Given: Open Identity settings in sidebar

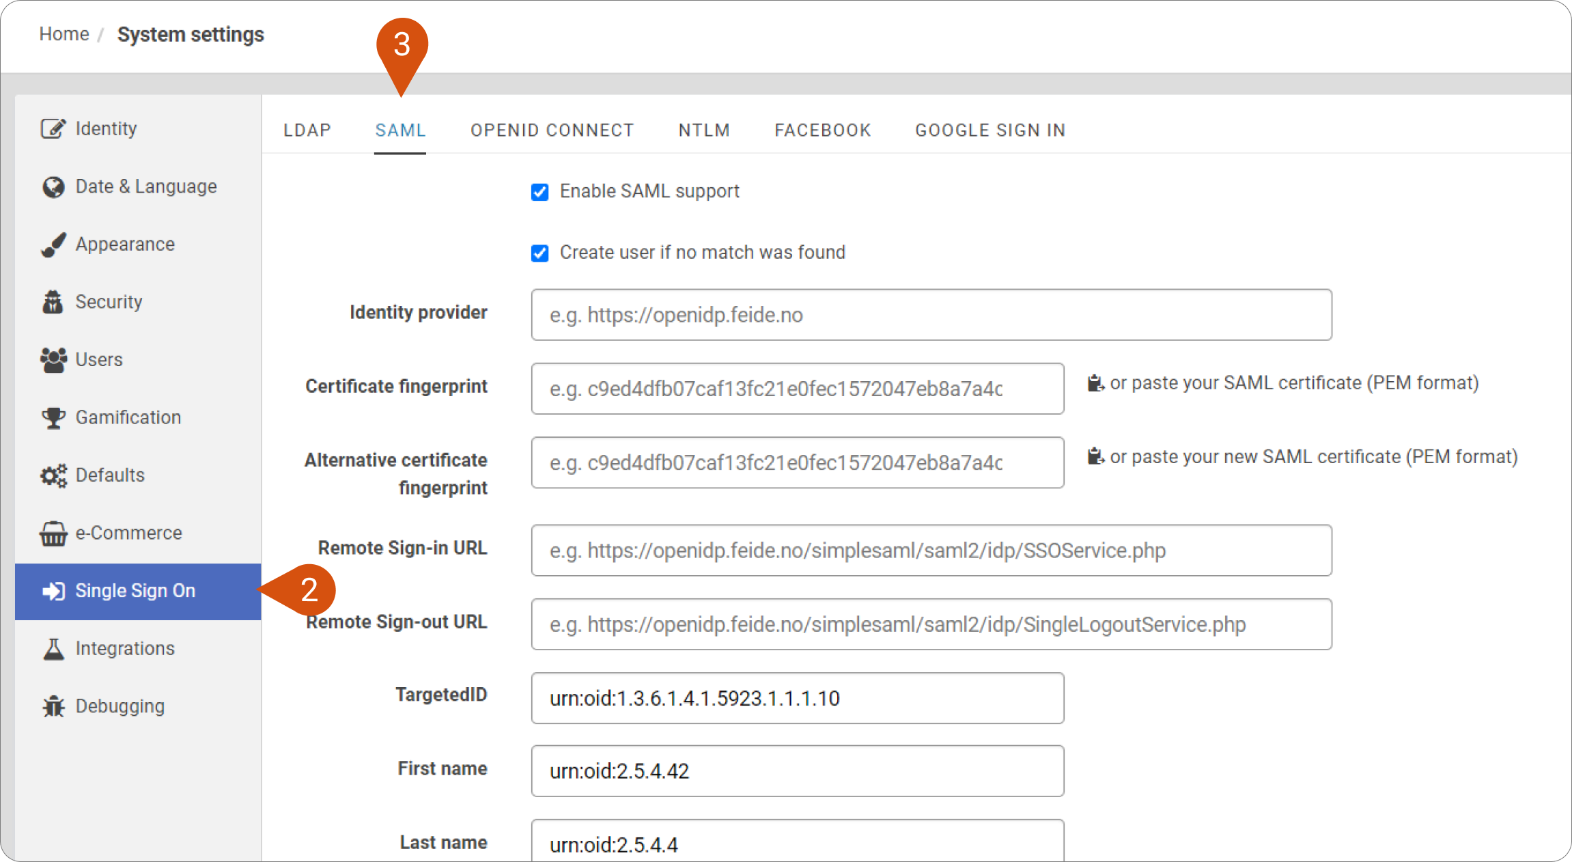Looking at the screenshot, I should (x=138, y=128).
